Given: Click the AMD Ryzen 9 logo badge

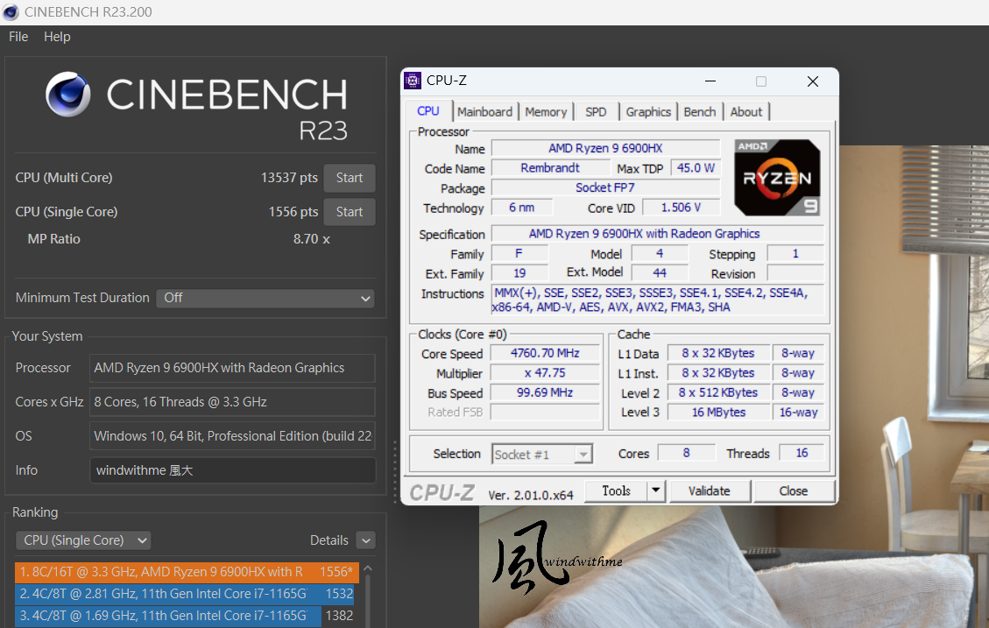Looking at the screenshot, I should [777, 178].
